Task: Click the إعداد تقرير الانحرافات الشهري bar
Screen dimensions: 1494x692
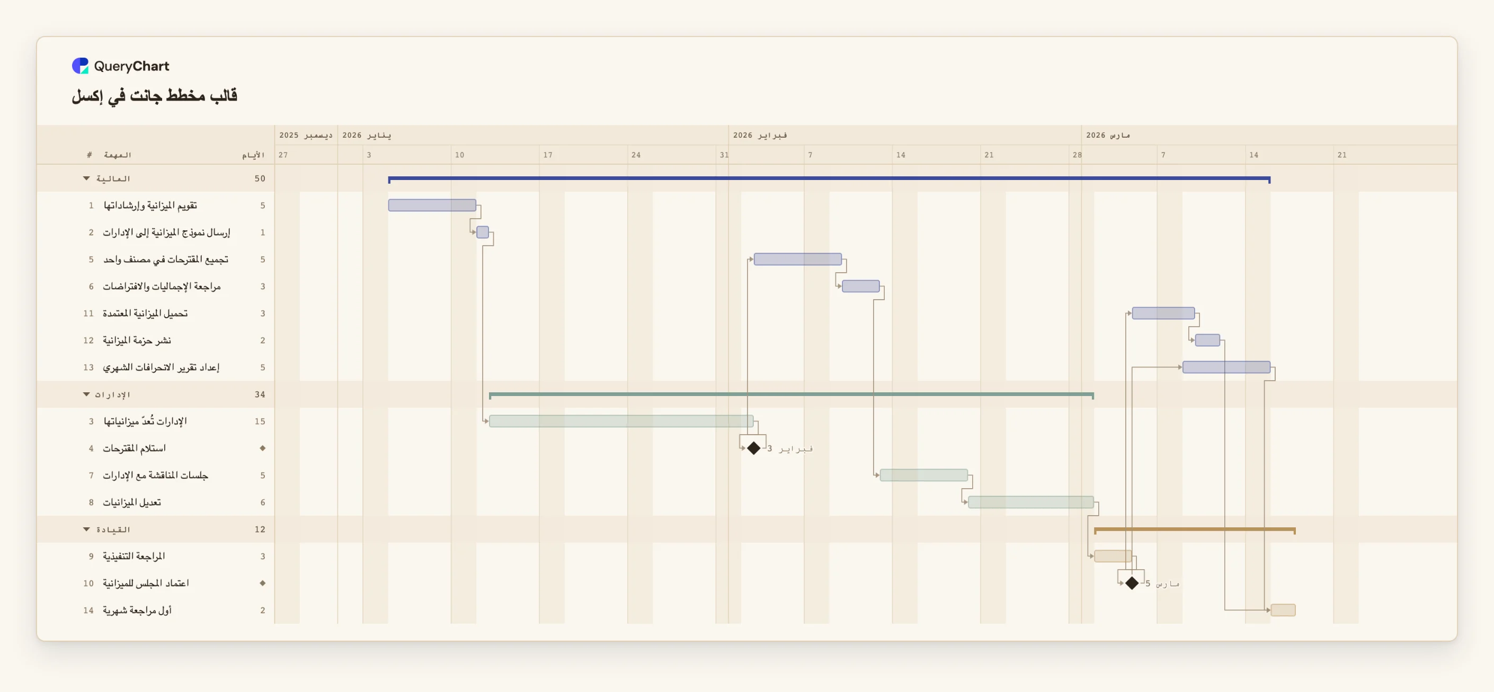Action: click(1226, 367)
